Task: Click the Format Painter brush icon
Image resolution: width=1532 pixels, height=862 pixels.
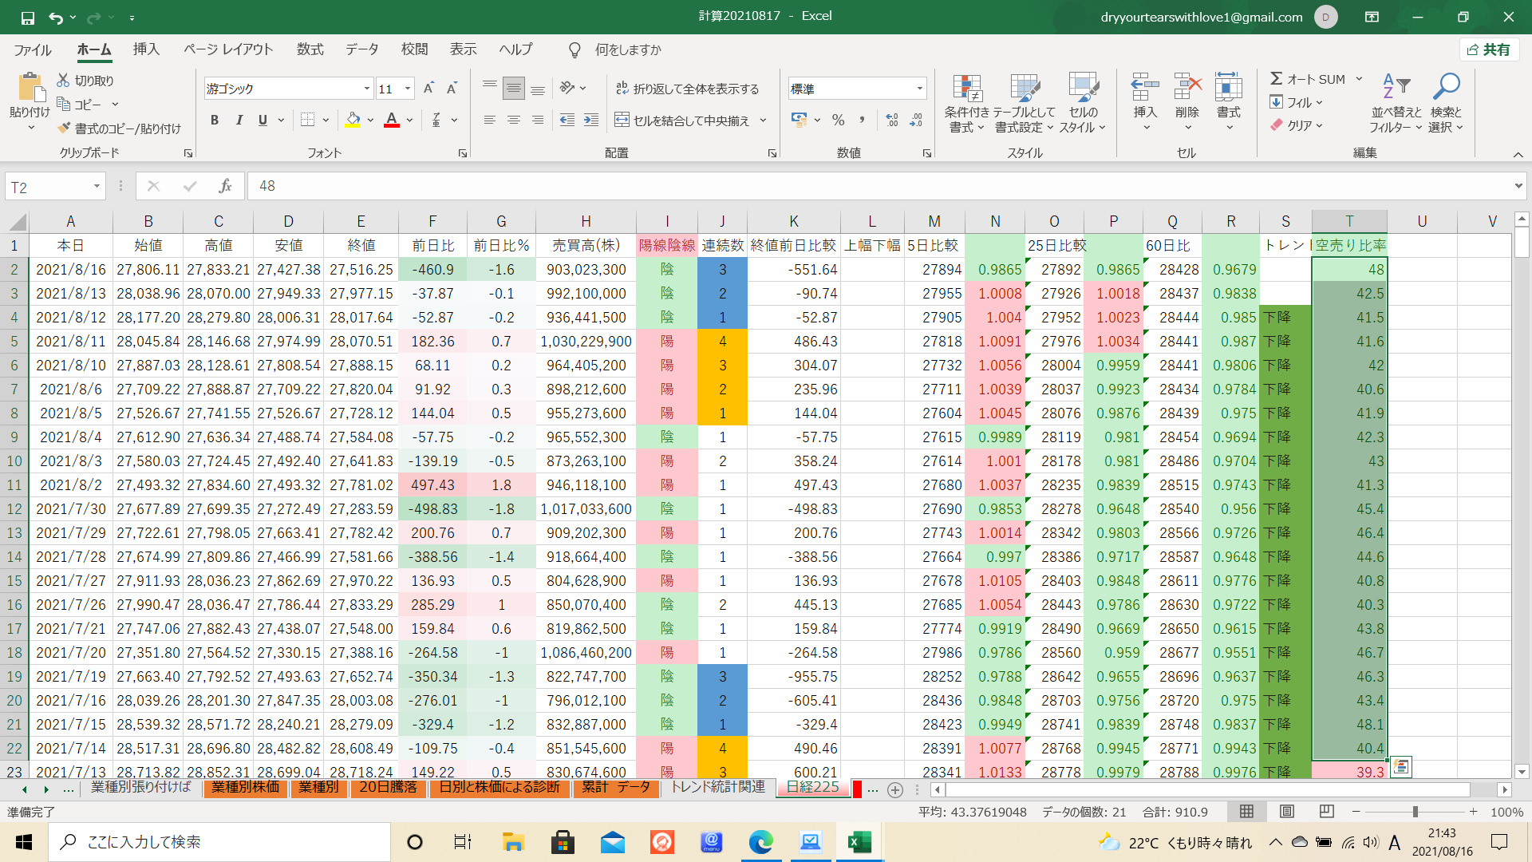Action: [65, 129]
